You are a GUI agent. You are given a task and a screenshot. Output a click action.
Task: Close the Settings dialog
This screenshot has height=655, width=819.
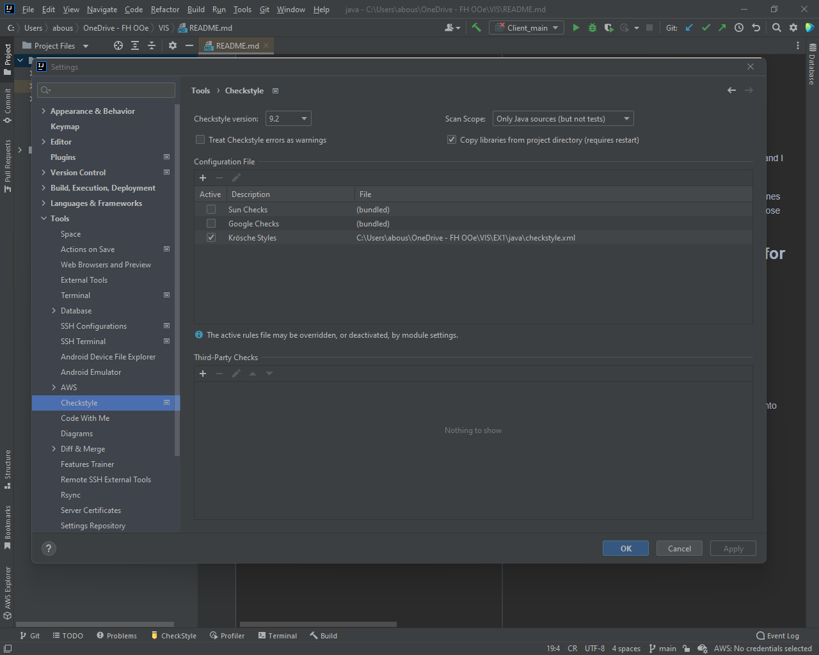[751, 67]
